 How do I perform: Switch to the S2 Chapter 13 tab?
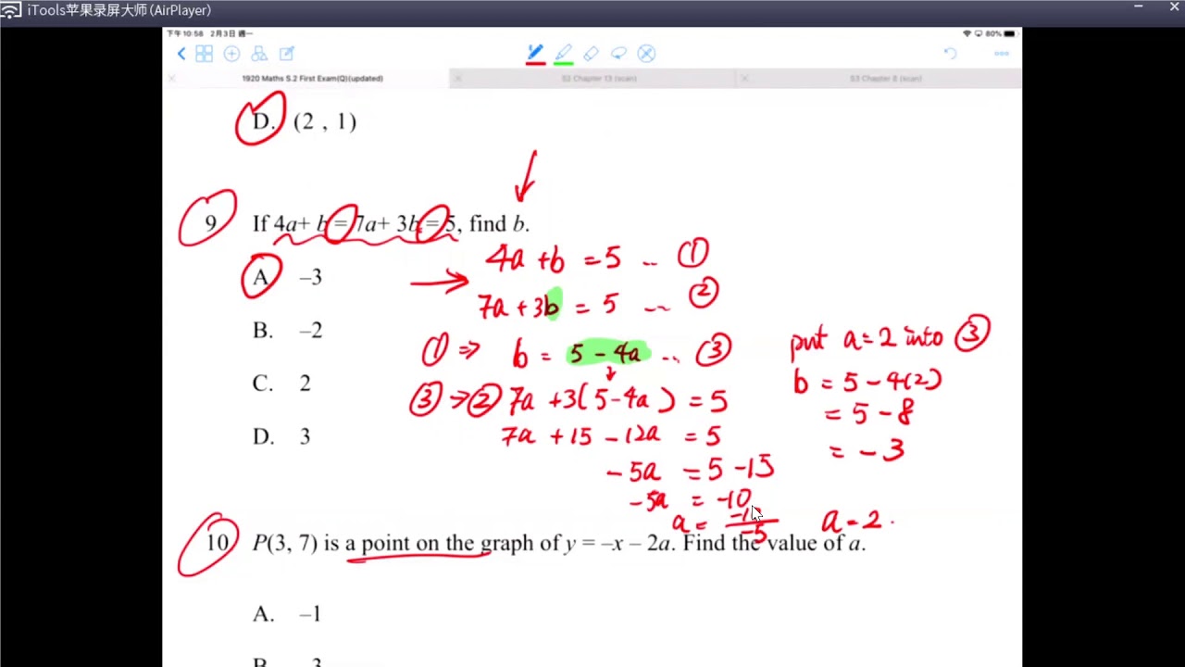[x=599, y=79]
